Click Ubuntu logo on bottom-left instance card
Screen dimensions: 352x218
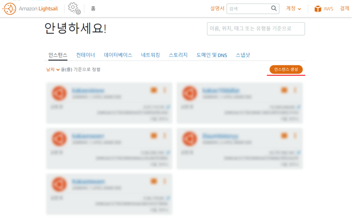pos(59,184)
